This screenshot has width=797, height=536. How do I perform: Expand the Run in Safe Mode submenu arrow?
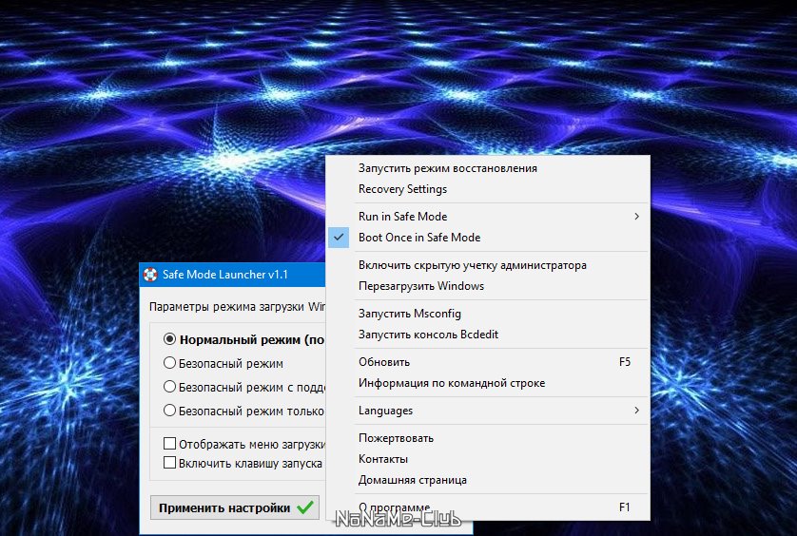(x=636, y=217)
